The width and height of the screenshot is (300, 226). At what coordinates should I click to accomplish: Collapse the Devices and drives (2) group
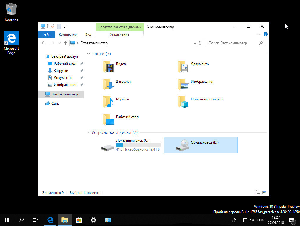click(89, 132)
